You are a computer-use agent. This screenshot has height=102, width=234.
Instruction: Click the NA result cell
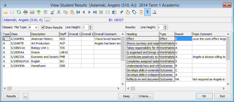pos(183,79)
